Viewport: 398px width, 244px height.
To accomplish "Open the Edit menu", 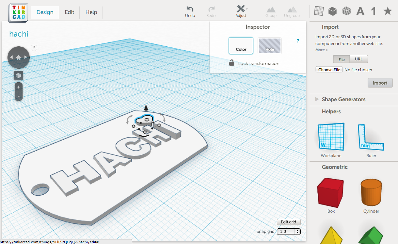I will [x=70, y=12].
